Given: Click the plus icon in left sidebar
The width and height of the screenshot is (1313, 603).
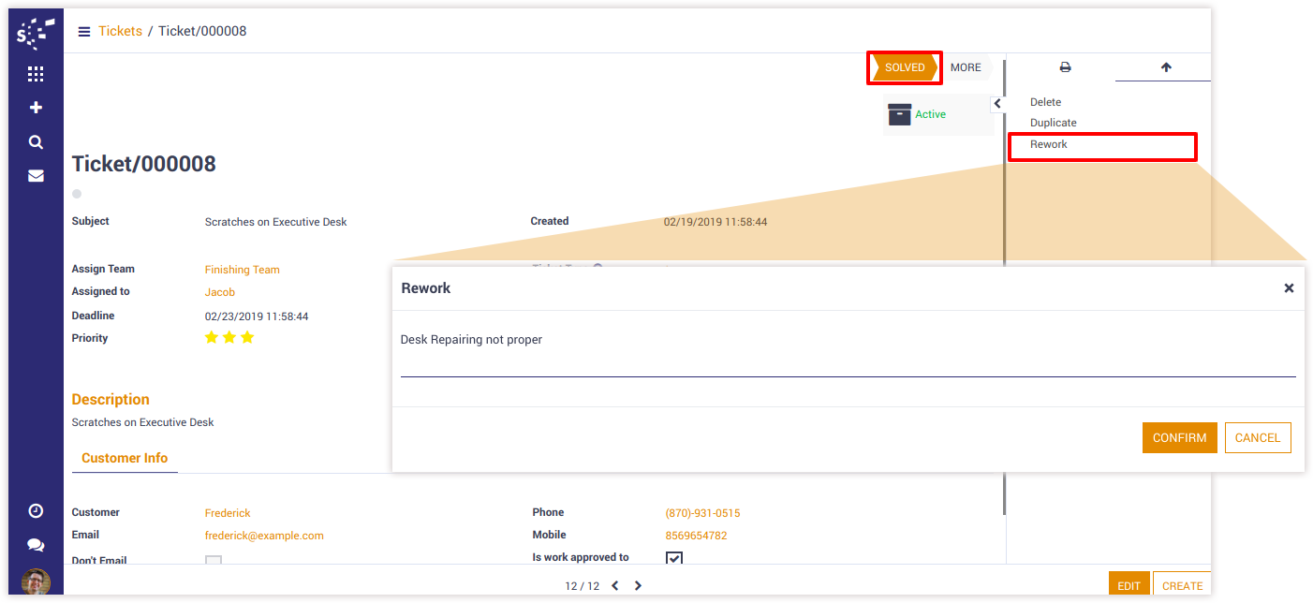Looking at the screenshot, I should pyautogui.click(x=36, y=108).
